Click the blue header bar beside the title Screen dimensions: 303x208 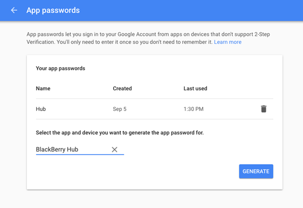pyautogui.click(x=191, y=10)
